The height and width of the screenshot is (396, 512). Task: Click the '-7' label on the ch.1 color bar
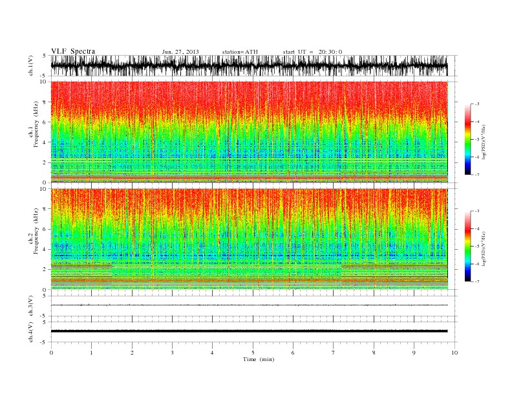477,175
